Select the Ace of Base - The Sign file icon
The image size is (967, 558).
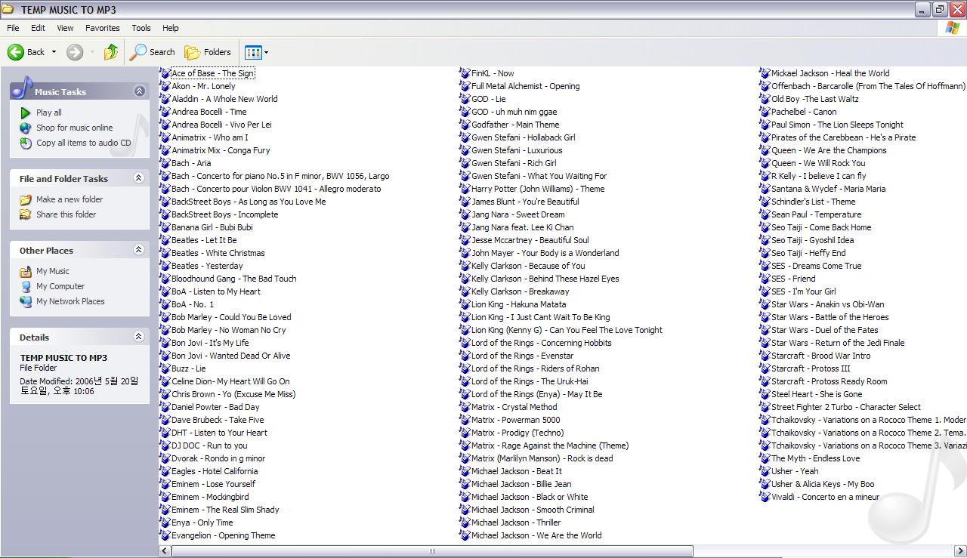(x=165, y=73)
